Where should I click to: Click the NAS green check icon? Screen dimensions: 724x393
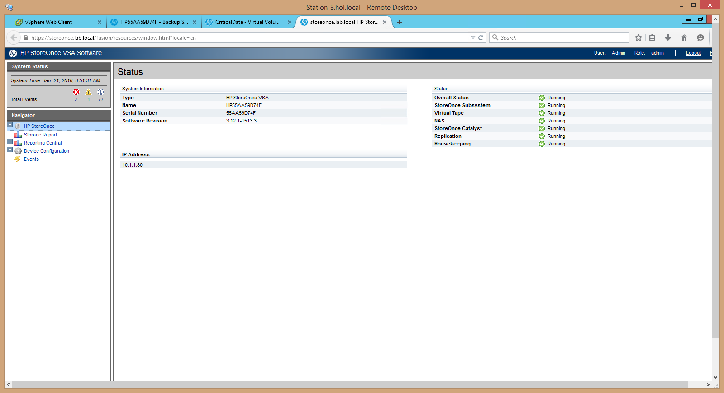tap(542, 121)
